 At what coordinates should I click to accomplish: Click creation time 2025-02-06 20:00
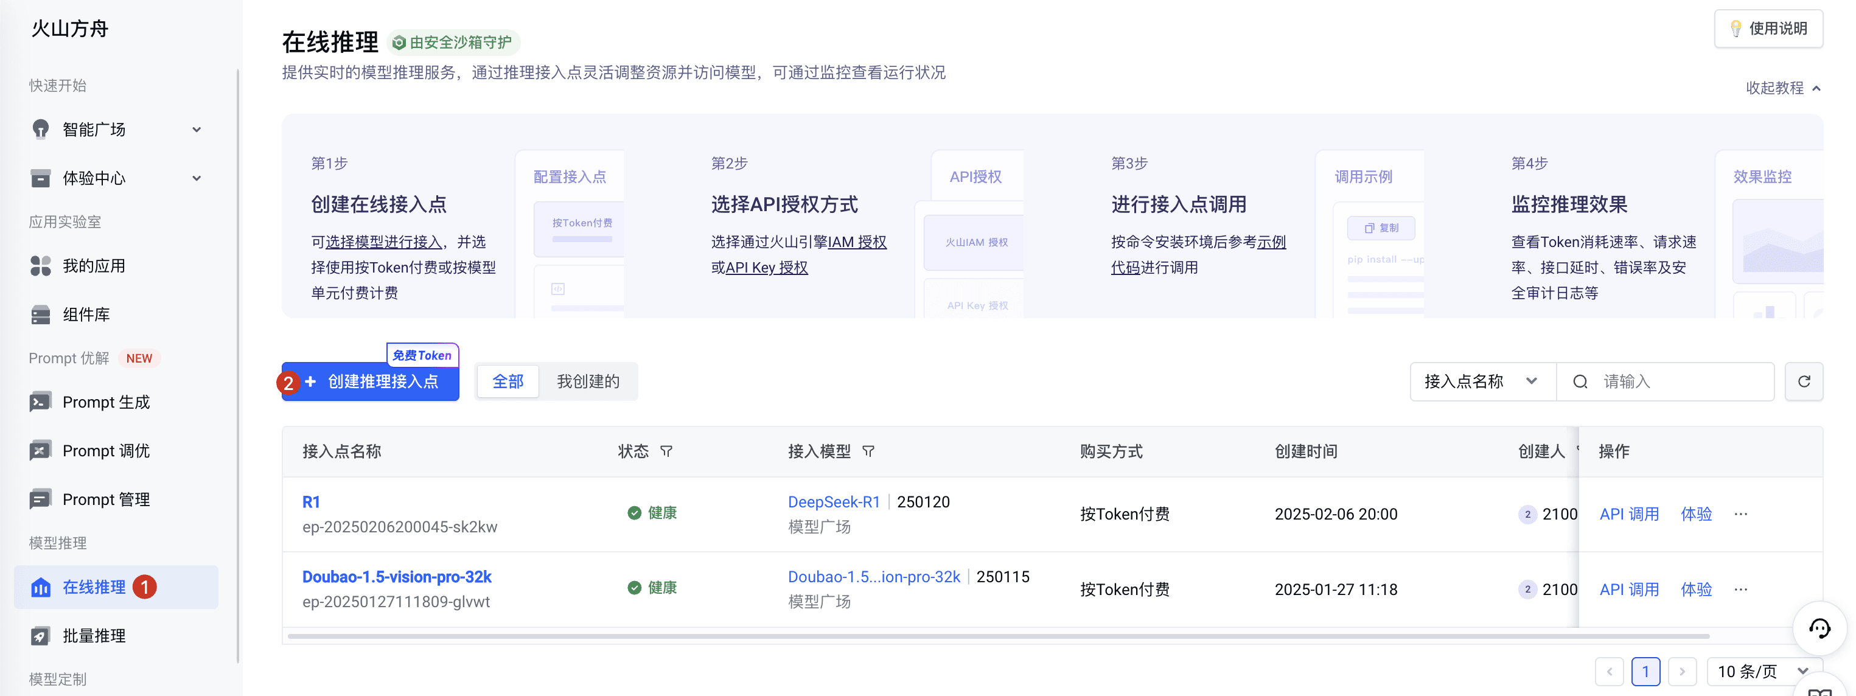point(1336,513)
